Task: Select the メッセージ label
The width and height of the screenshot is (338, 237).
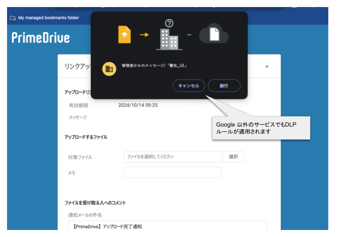Action: pyautogui.click(x=77, y=117)
